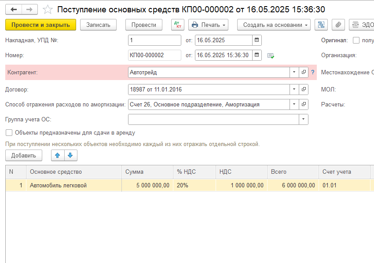Expand the Договор dropdown list

pyautogui.click(x=294, y=89)
